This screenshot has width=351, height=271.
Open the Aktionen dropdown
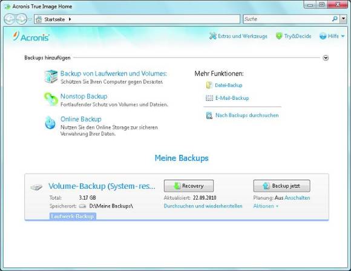coord(266,206)
